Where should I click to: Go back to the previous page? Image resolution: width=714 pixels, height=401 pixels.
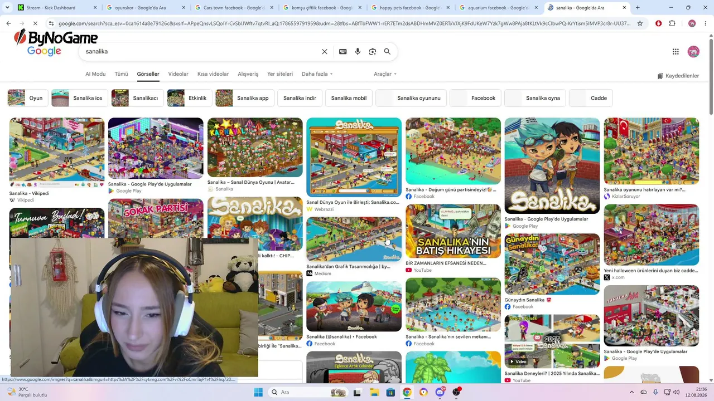8,23
